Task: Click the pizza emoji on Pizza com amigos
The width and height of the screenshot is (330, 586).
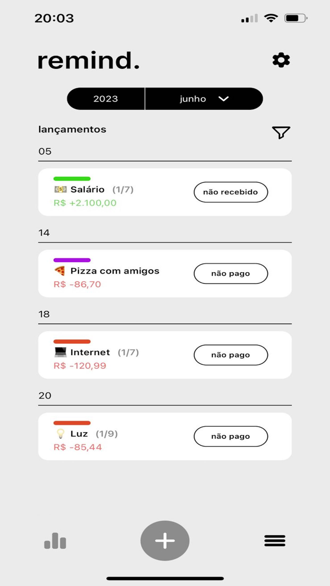Action: point(60,270)
